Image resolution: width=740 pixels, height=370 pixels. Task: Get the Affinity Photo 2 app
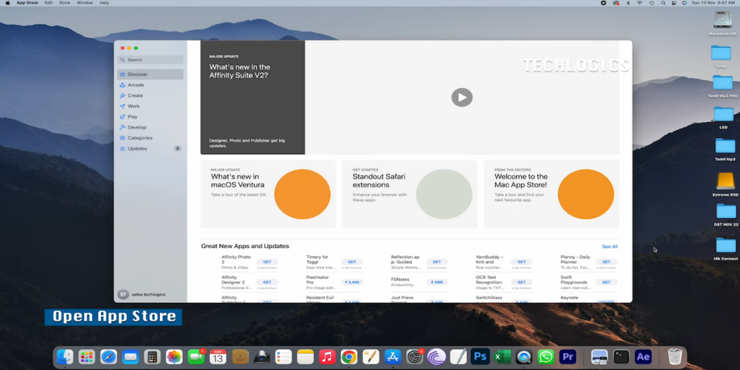click(x=267, y=262)
